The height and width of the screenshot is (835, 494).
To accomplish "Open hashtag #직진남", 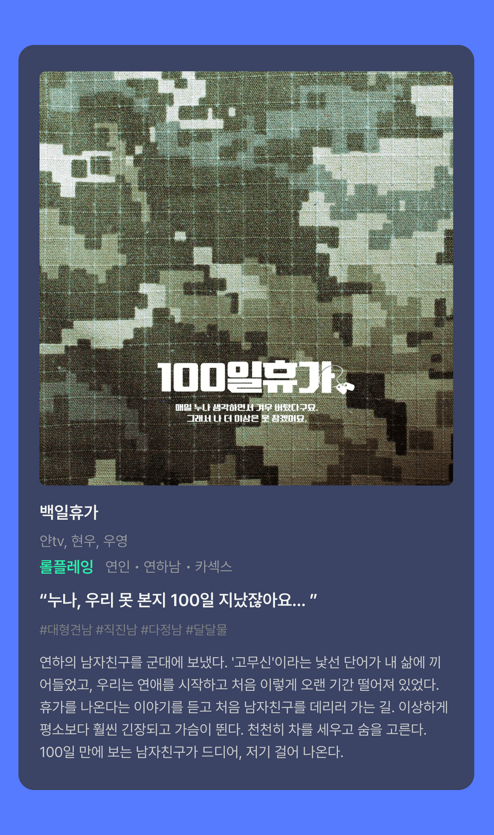I will [116, 630].
